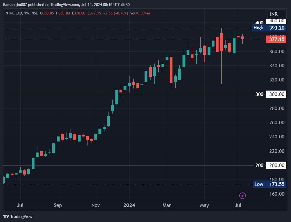Click the purple lightning bolt icon
This screenshot has height=222, width=291.
pyautogui.click(x=242, y=196)
